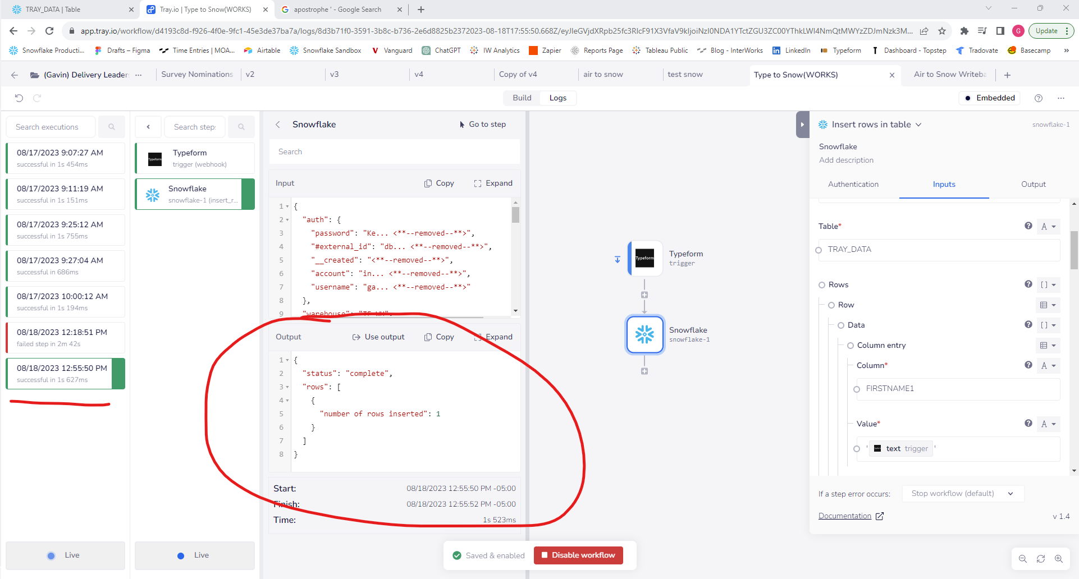Click plus connector below Snowflake node

pos(644,371)
